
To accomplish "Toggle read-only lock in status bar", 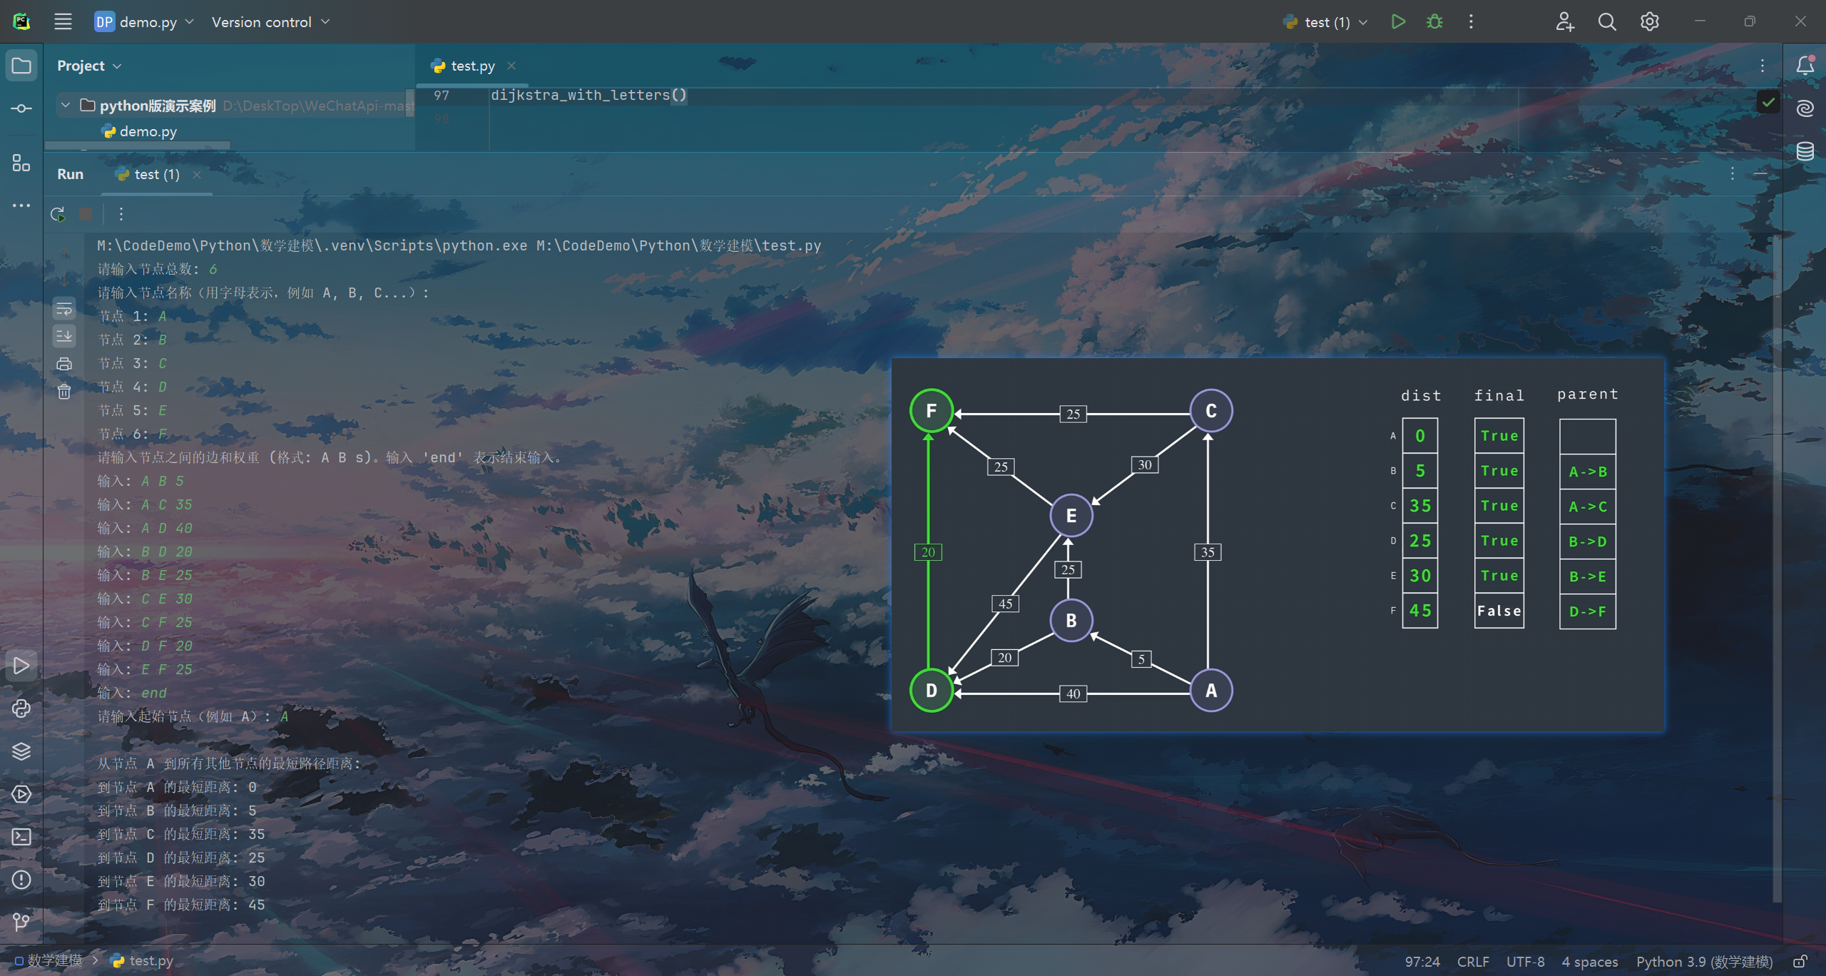I will [1800, 962].
